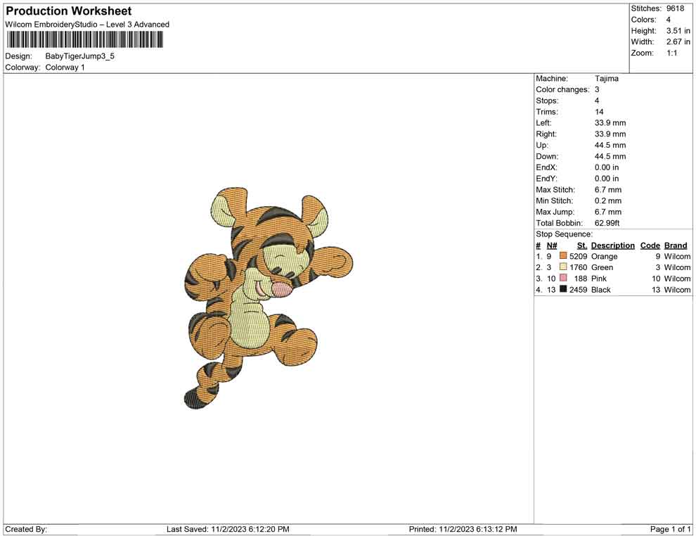Image resolution: width=696 pixels, height=536 pixels.
Task: Click the Colors value '4'
Action: click(669, 20)
